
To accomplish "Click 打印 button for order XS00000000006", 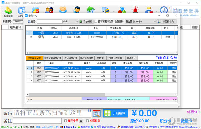I will coord(39,72).
